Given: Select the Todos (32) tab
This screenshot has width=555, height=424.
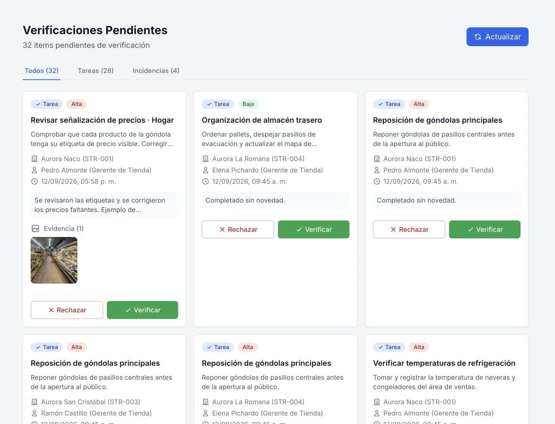Looking at the screenshot, I should pos(42,71).
